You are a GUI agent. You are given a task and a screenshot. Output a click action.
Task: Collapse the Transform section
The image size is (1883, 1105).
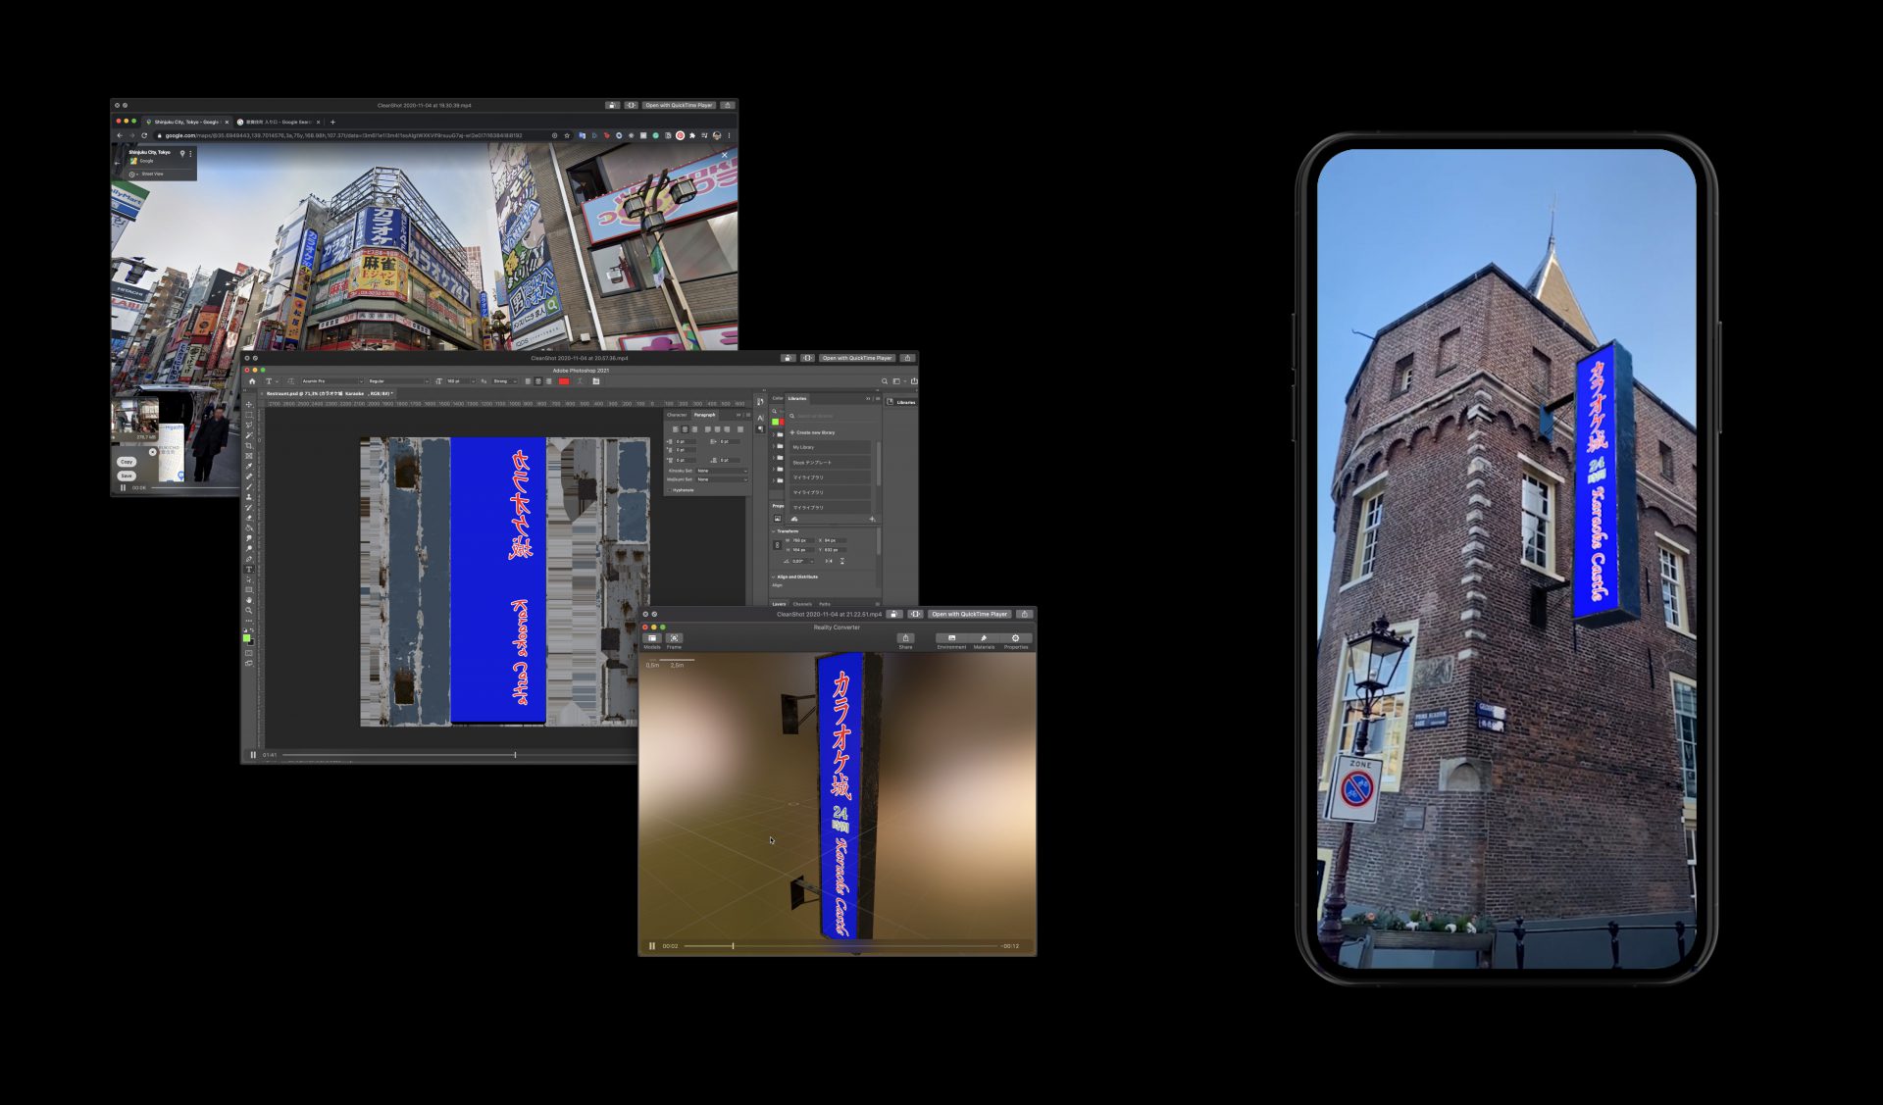(774, 530)
